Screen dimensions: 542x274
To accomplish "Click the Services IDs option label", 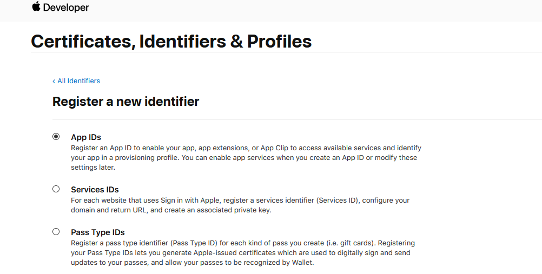I will (95, 190).
